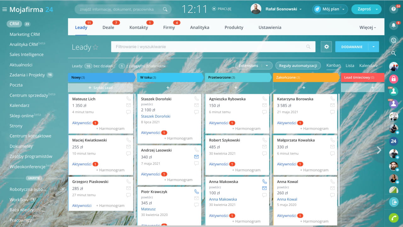The width and height of the screenshot is (403, 227).
Task: Click the green phone call button
Action: coord(393,218)
